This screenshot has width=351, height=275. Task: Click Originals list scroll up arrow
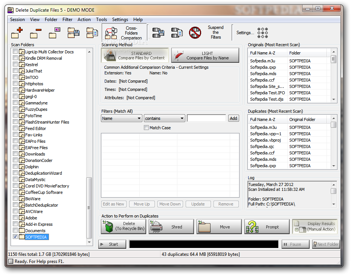(334, 52)
